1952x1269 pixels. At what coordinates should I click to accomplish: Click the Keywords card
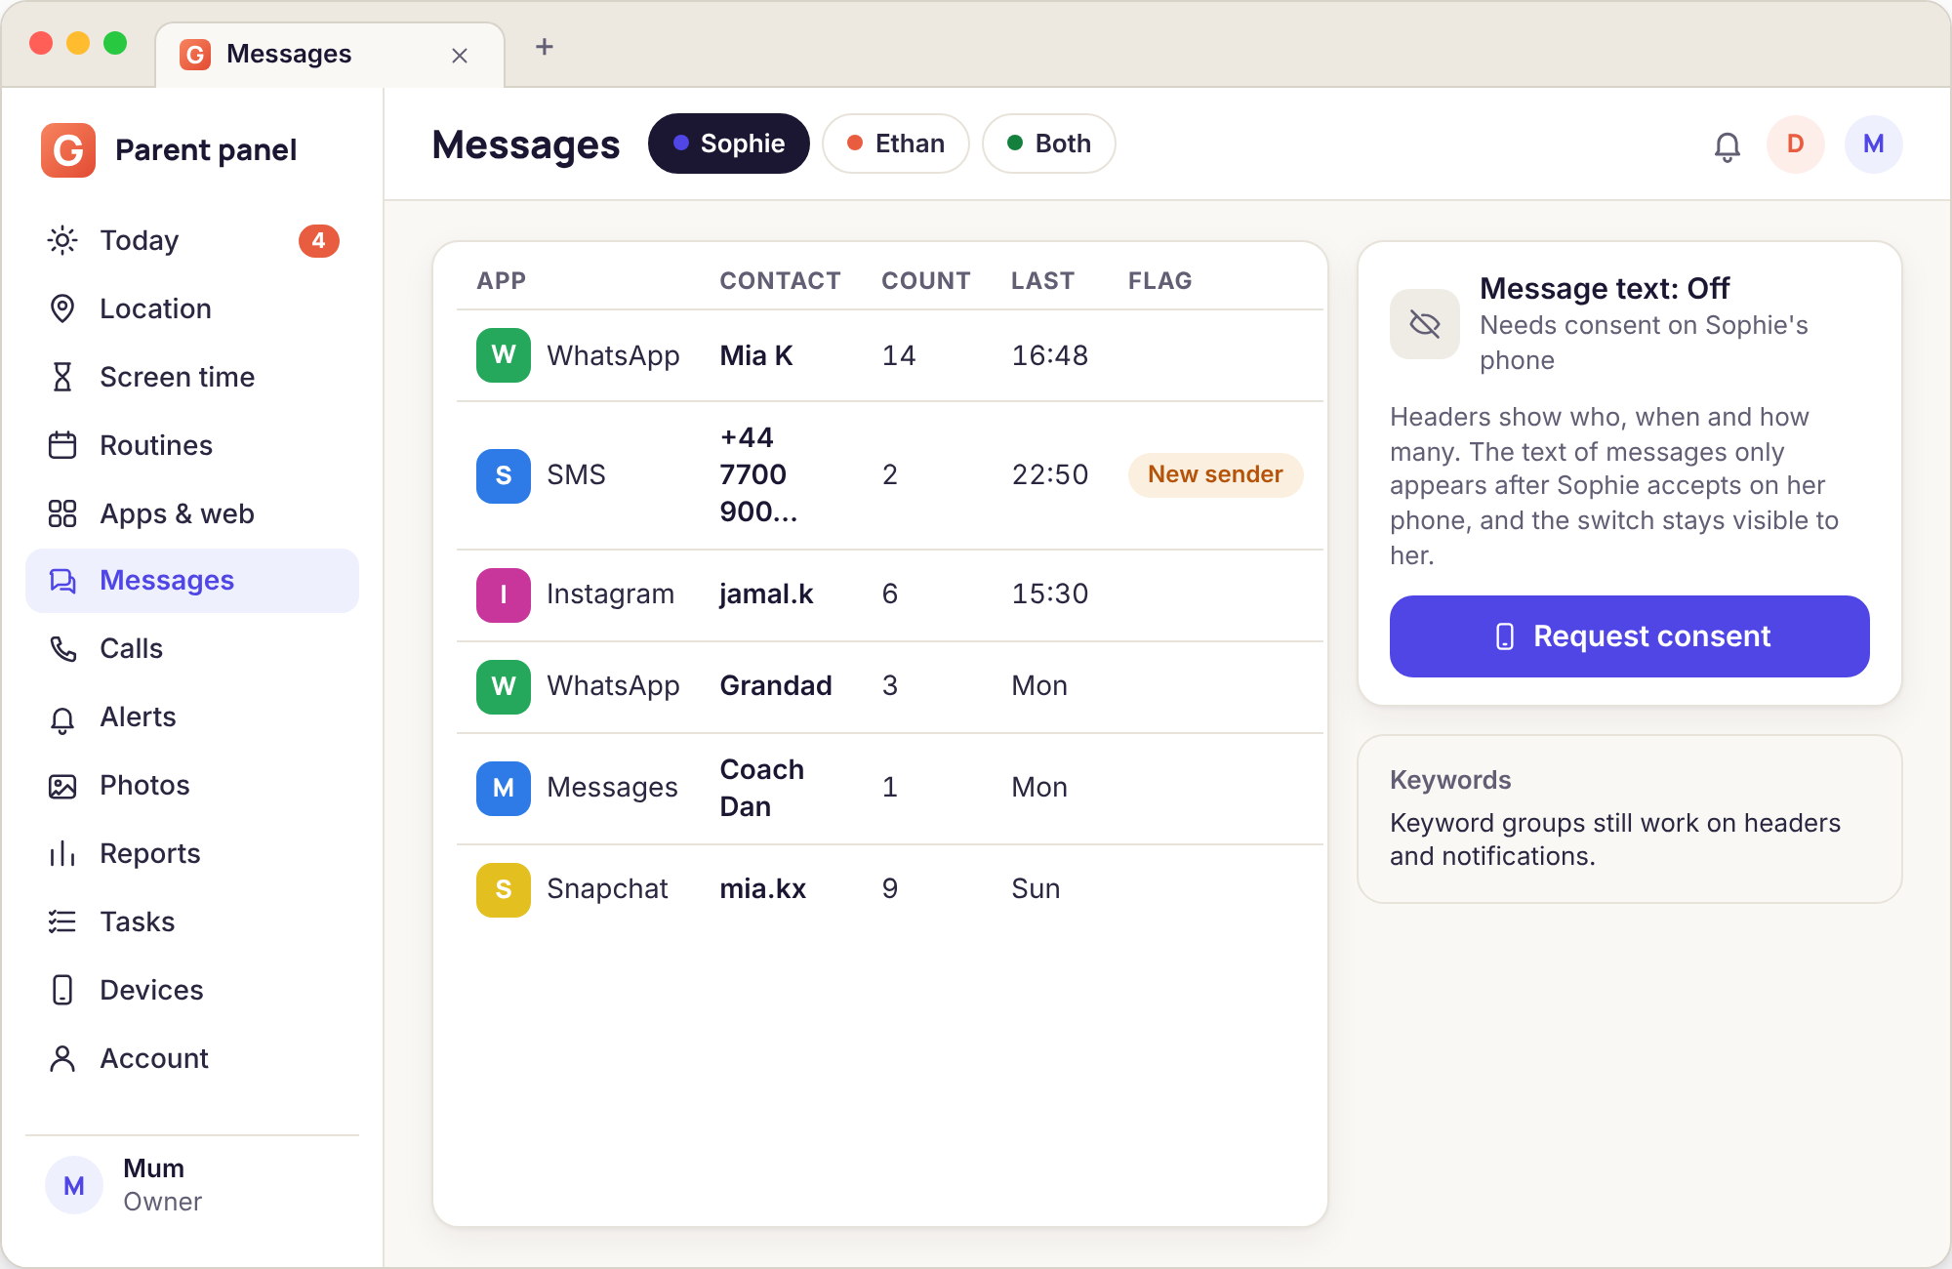[x=1630, y=819]
